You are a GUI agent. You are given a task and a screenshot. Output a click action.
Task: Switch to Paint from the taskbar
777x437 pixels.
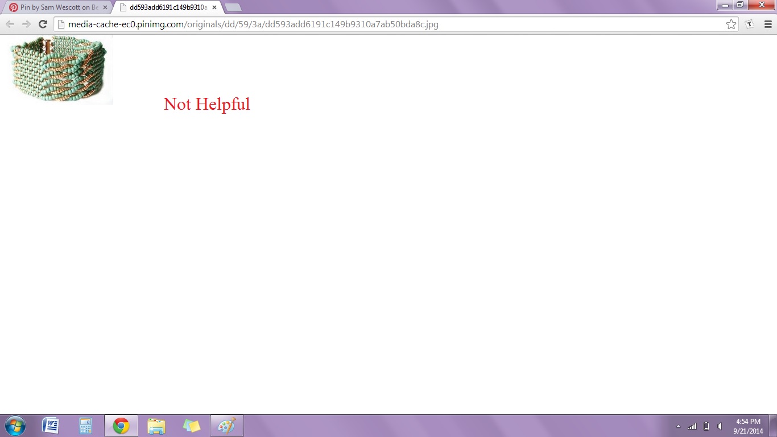pyautogui.click(x=226, y=426)
